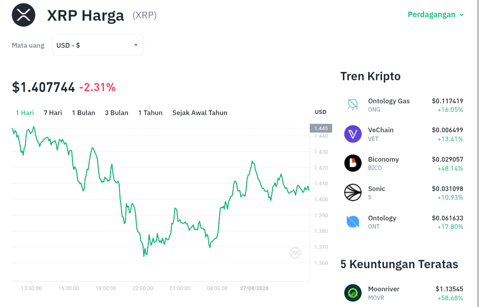Click the 1.445 price marker label

321,128
